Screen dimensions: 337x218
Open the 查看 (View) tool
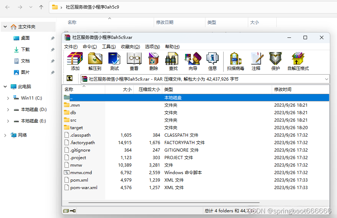coord(134,61)
